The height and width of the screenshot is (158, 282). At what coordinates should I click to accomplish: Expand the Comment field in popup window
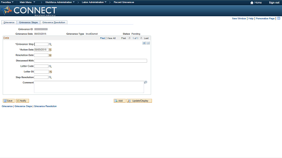pos(146,82)
